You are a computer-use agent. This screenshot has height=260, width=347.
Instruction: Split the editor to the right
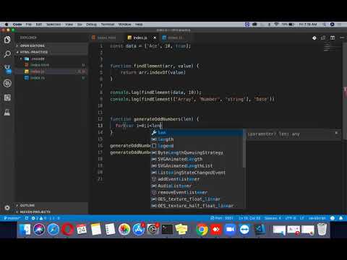point(333,38)
